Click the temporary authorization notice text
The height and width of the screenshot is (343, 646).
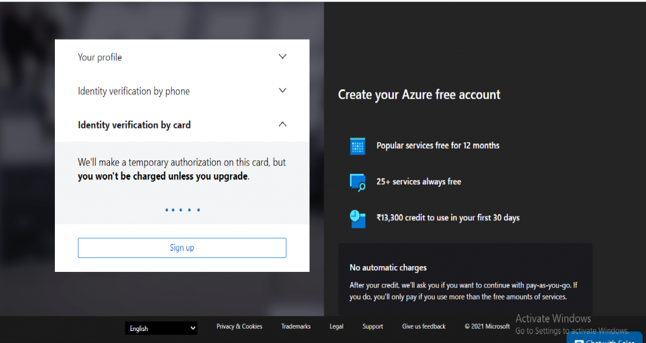(182, 169)
